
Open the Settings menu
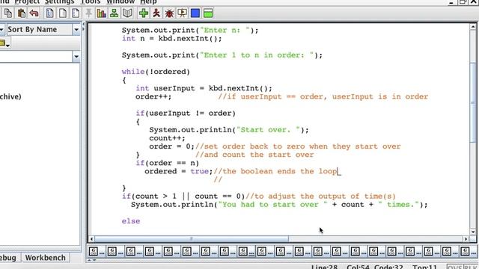click(x=59, y=1)
